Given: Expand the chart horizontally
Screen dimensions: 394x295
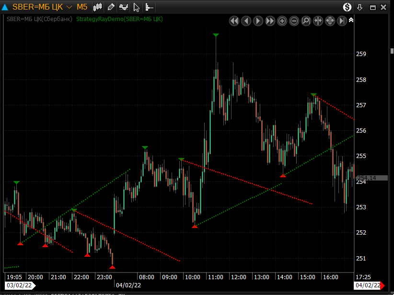Looking at the screenshot, I should [x=330, y=21].
